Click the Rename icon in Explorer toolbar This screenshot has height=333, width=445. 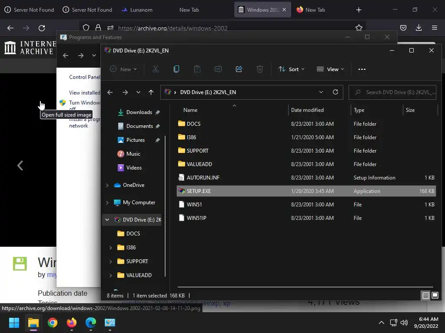218,69
